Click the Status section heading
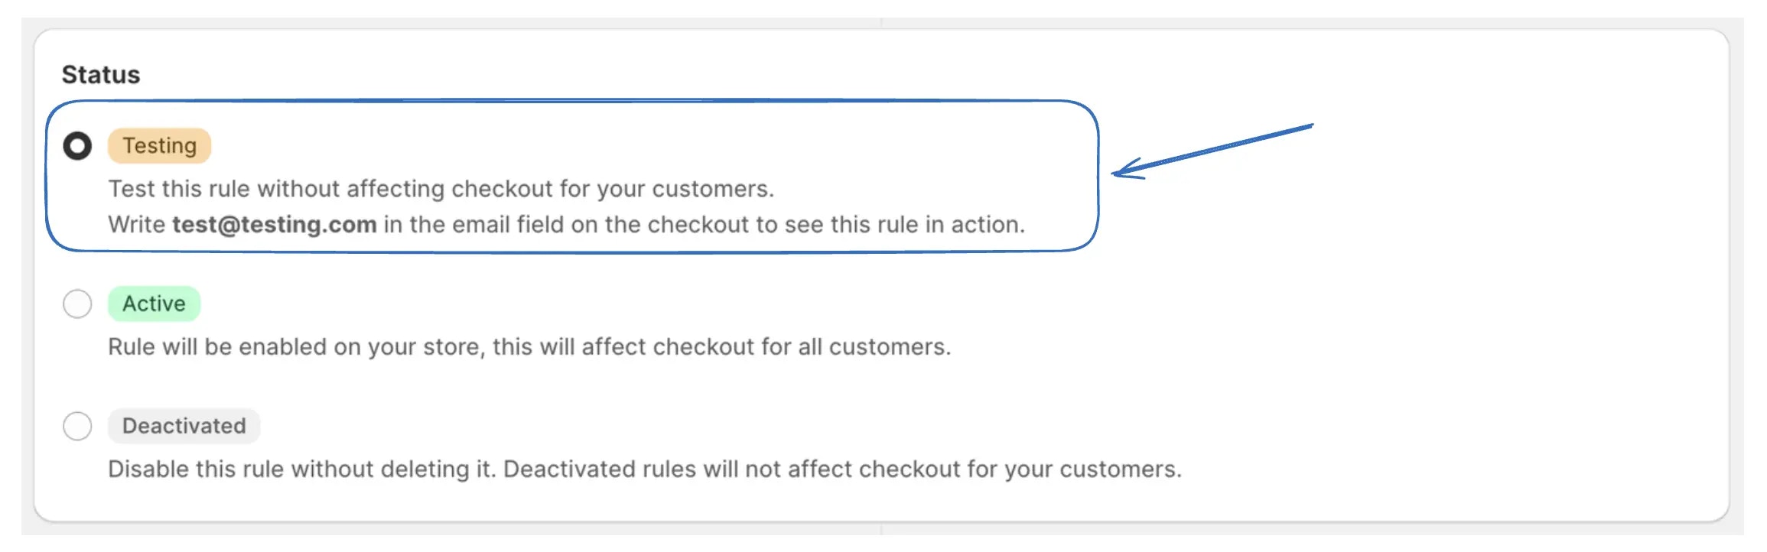Screen dimensions: 1767x552 (101, 74)
